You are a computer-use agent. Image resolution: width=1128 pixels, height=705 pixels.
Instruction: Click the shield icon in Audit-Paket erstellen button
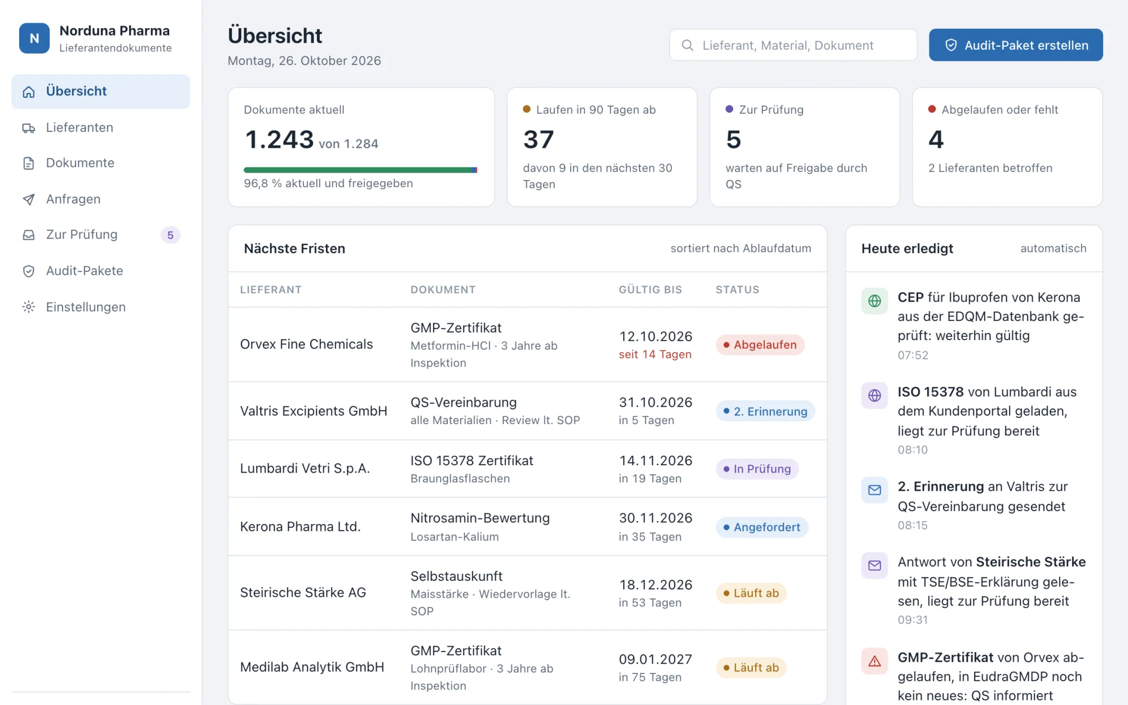pyautogui.click(x=951, y=45)
